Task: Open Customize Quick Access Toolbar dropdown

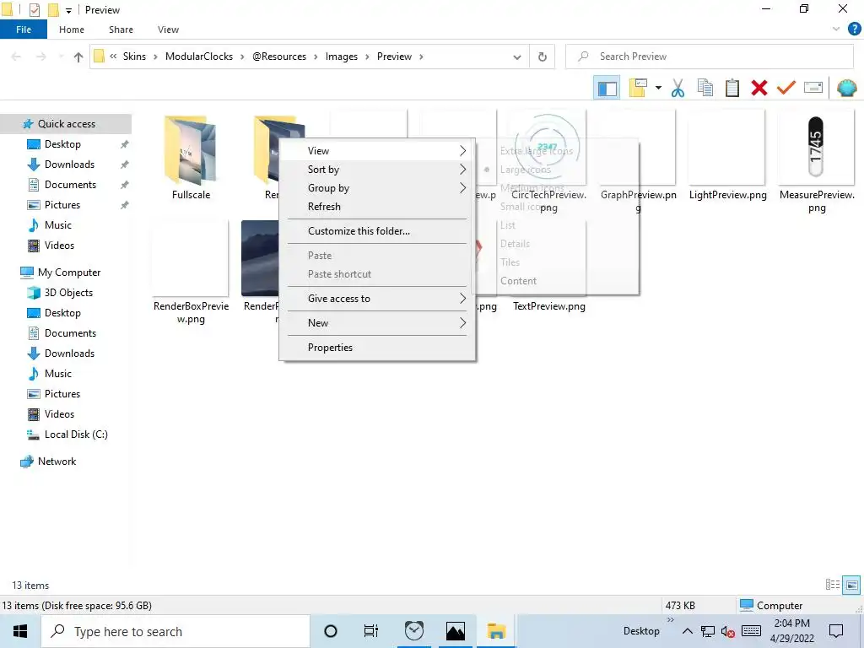Action: (x=68, y=10)
